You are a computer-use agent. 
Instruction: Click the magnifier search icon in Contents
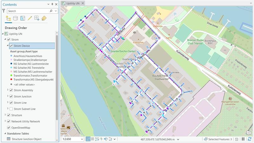pos(51,11)
